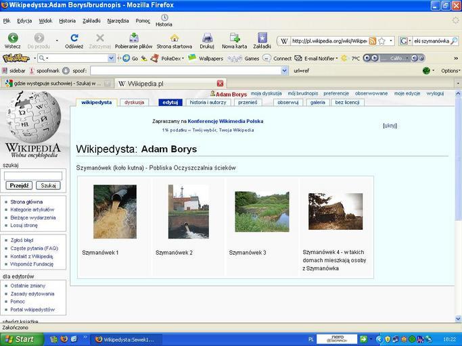Click the Drukuj printer icon

pyautogui.click(x=206, y=38)
